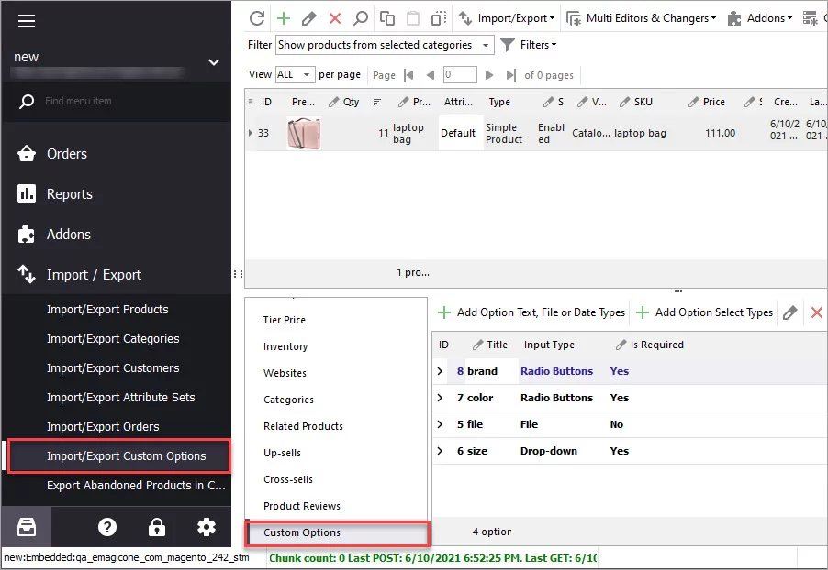Open Addons toolbar dropdown

click(759, 18)
